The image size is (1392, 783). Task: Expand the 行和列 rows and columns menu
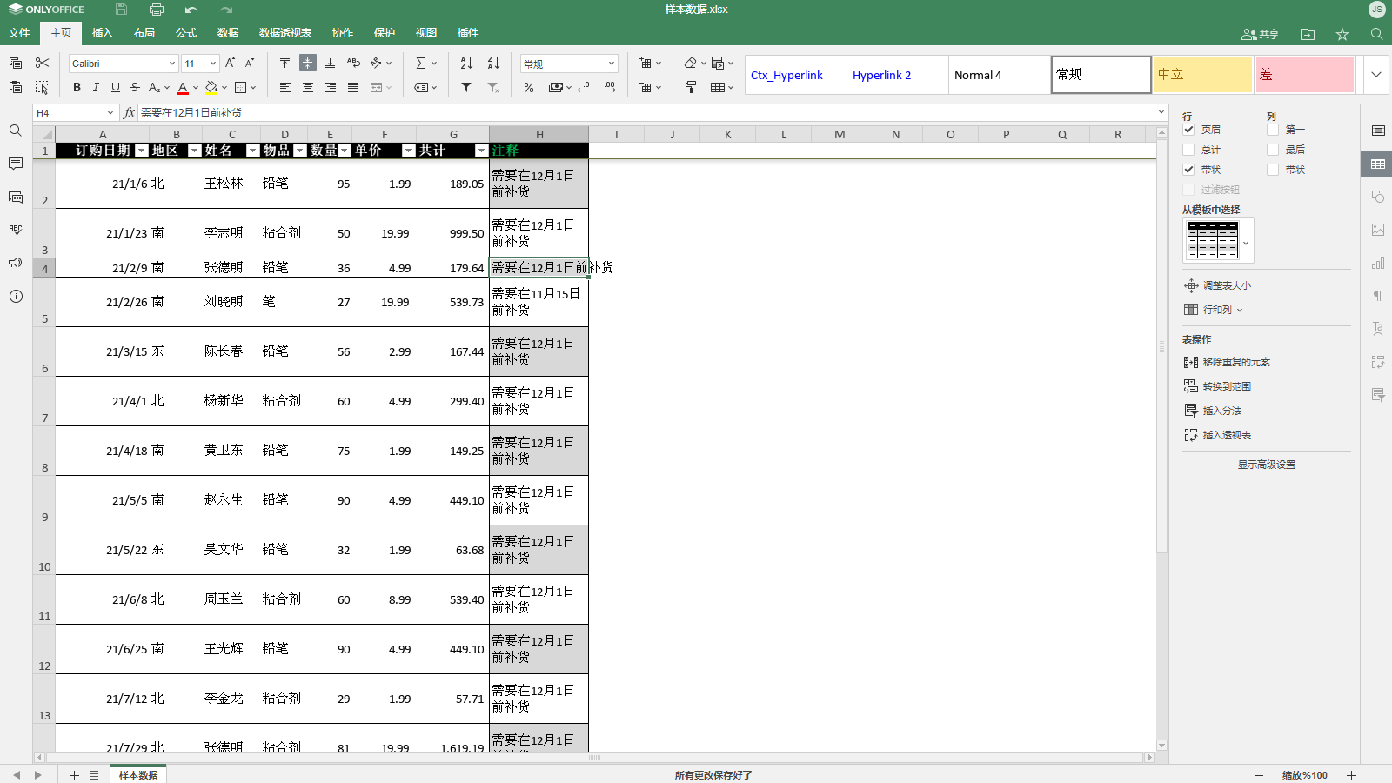pyautogui.click(x=1214, y=310)
